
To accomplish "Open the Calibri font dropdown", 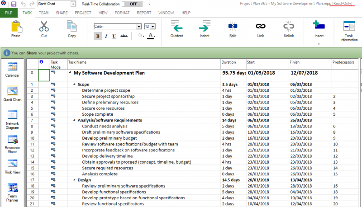I will click(x=139, y=27).
